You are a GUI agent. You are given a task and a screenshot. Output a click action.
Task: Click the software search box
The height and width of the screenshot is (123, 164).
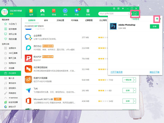click(113, 13)
